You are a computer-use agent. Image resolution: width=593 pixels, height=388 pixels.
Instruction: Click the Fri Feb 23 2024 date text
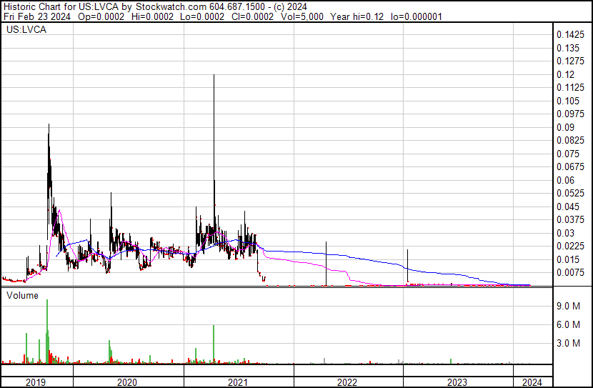click(x=36, y=16)
